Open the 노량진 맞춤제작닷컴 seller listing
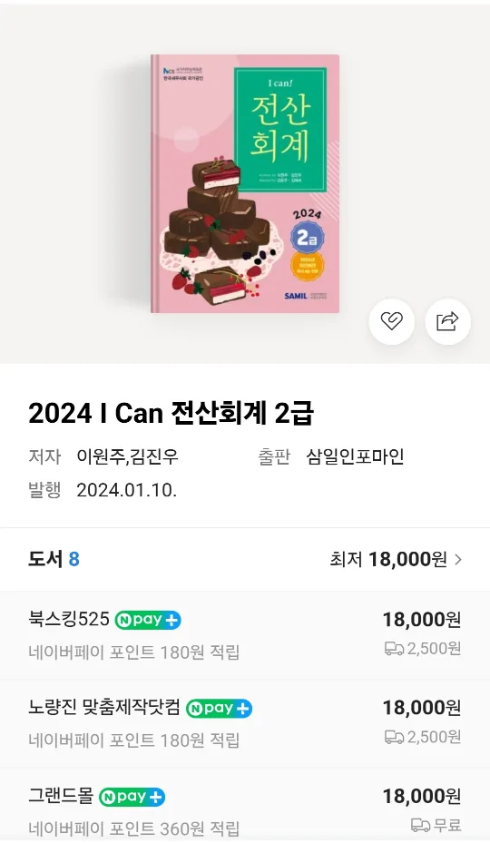Image resolution: width=490 pixels, height=843 pixels. click(245, 723)
